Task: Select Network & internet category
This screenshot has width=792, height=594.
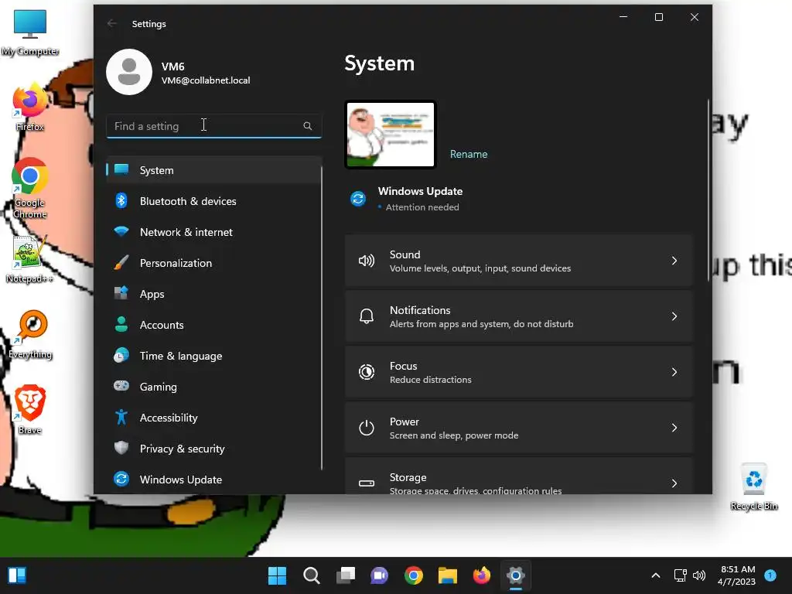Action: click(x=213, y=232)
